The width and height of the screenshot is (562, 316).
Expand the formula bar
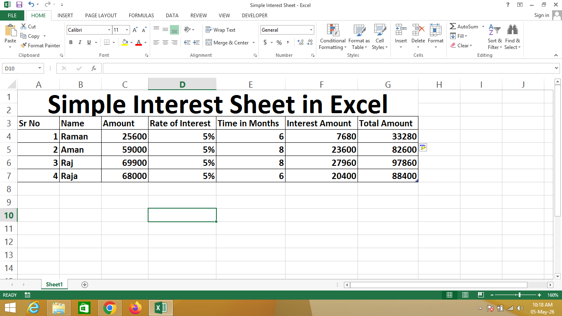click(557, 68)
